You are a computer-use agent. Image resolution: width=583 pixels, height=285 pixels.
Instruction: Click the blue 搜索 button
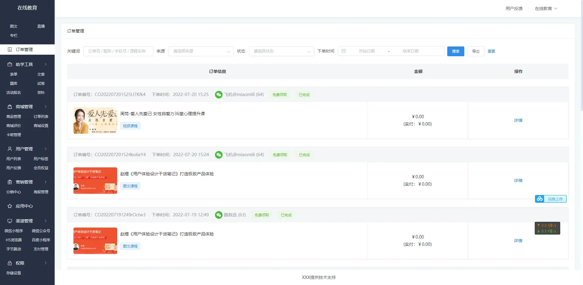(x=455, y=51)
